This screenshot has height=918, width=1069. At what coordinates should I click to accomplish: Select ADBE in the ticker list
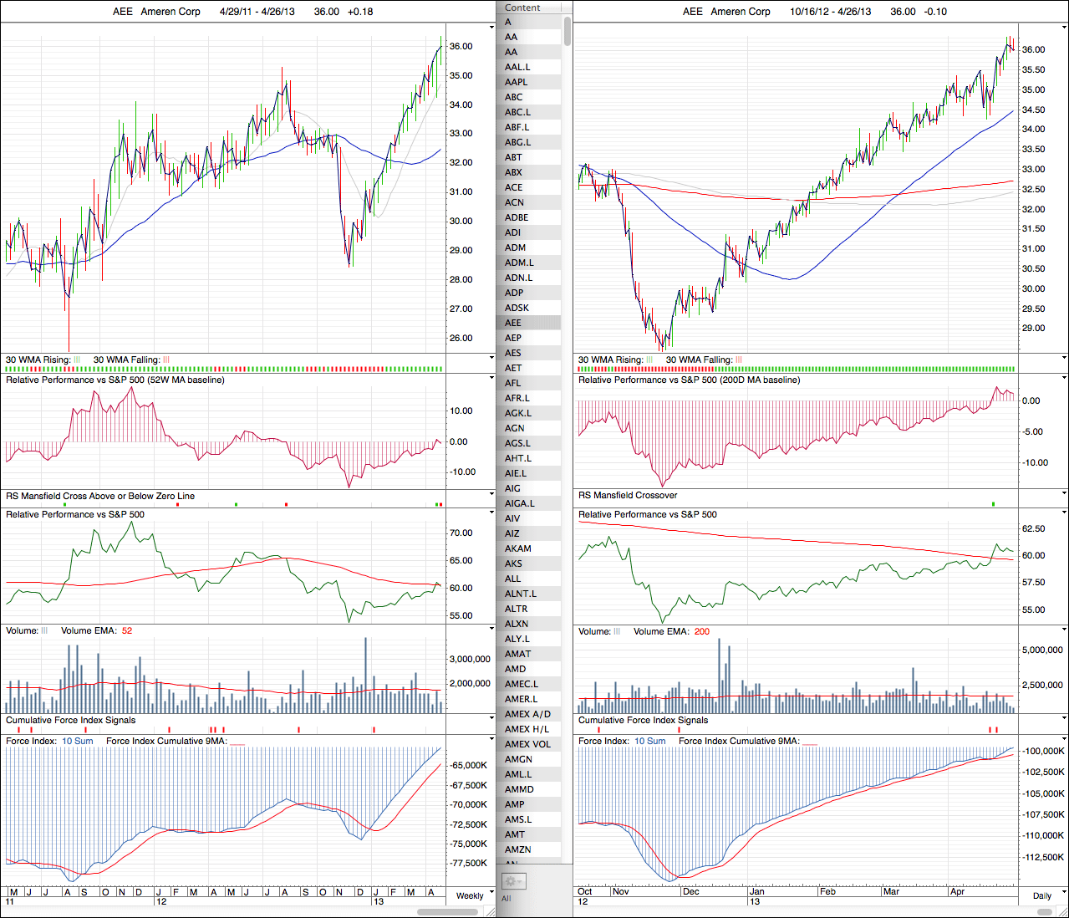pyautogui.click(x=517, y=217)
